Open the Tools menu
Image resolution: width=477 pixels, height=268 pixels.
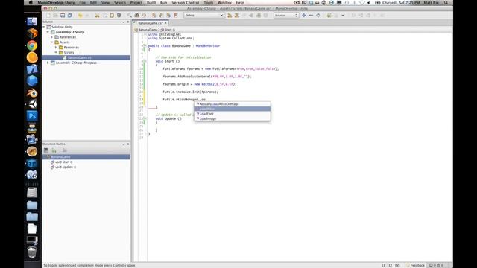[x=209, y=3]
